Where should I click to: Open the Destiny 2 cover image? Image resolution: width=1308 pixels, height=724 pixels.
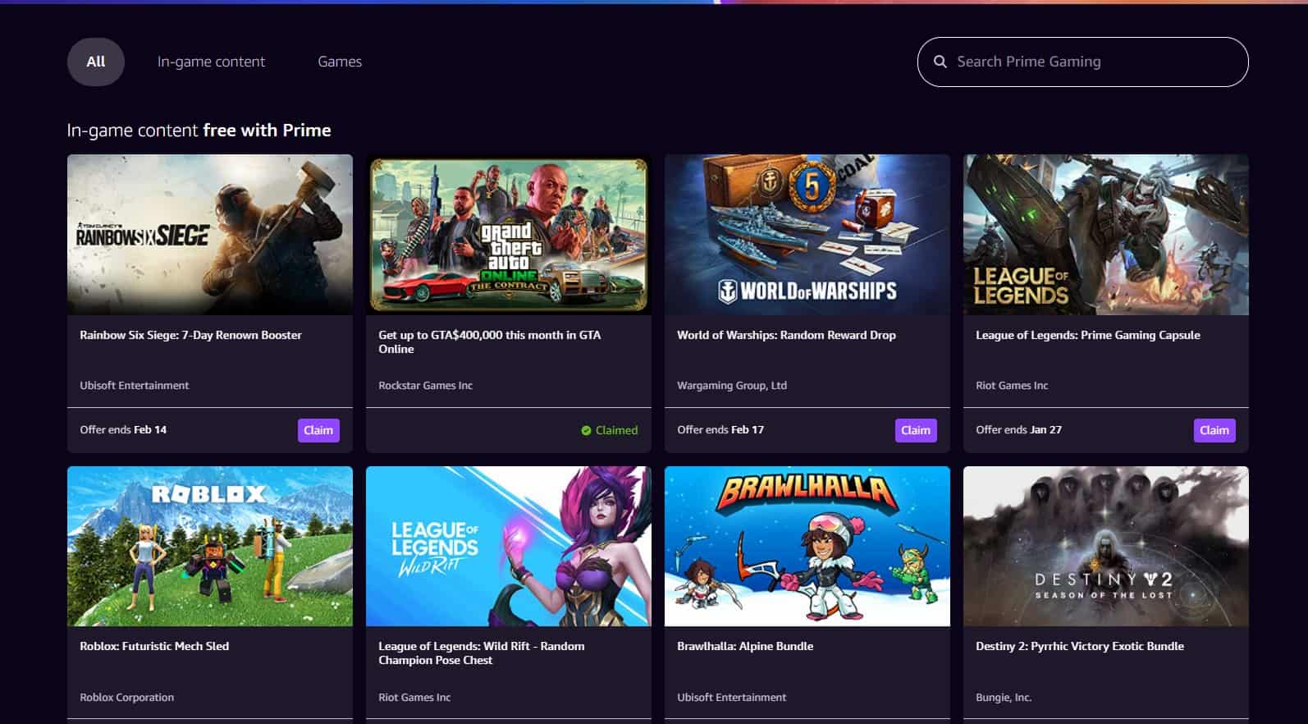pyautogui.click(x=1106, y=547)
